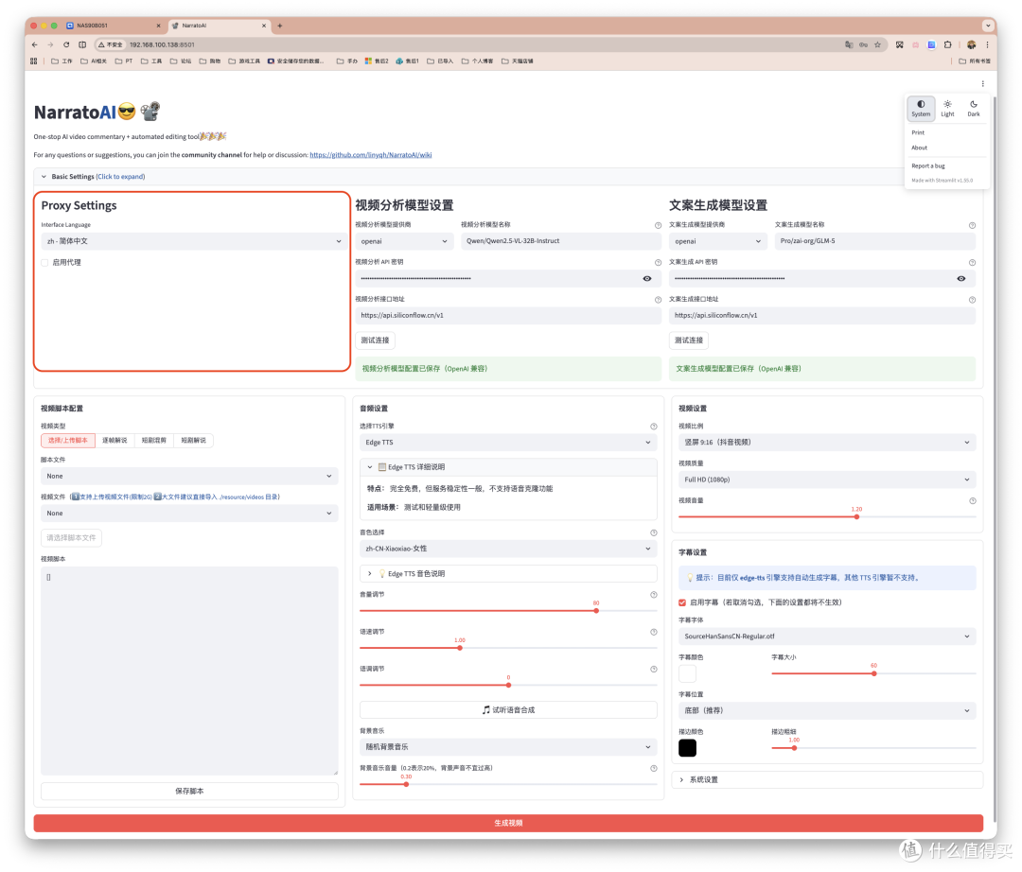Click the red 生成视频 button
Viewport: 1022px width, 872px height.
508,824
